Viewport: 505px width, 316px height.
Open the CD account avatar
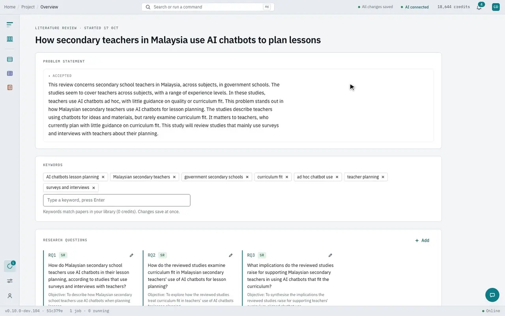tap(496, 7)
